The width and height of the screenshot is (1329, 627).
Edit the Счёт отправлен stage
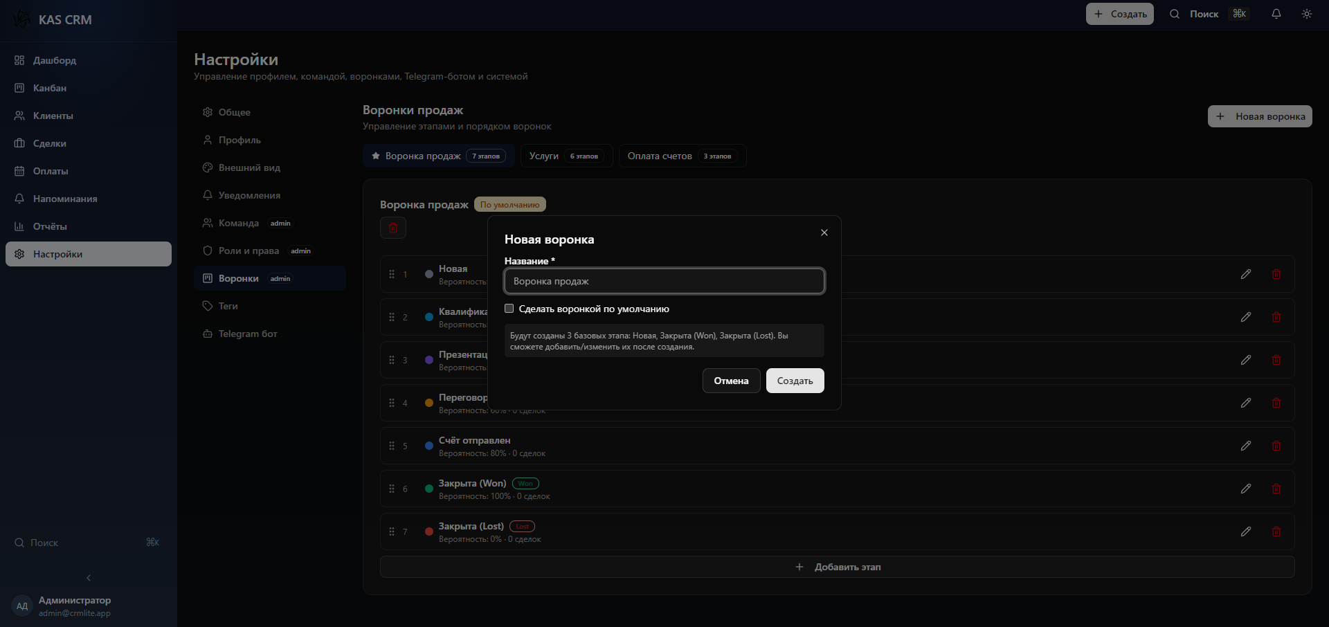1246,446
